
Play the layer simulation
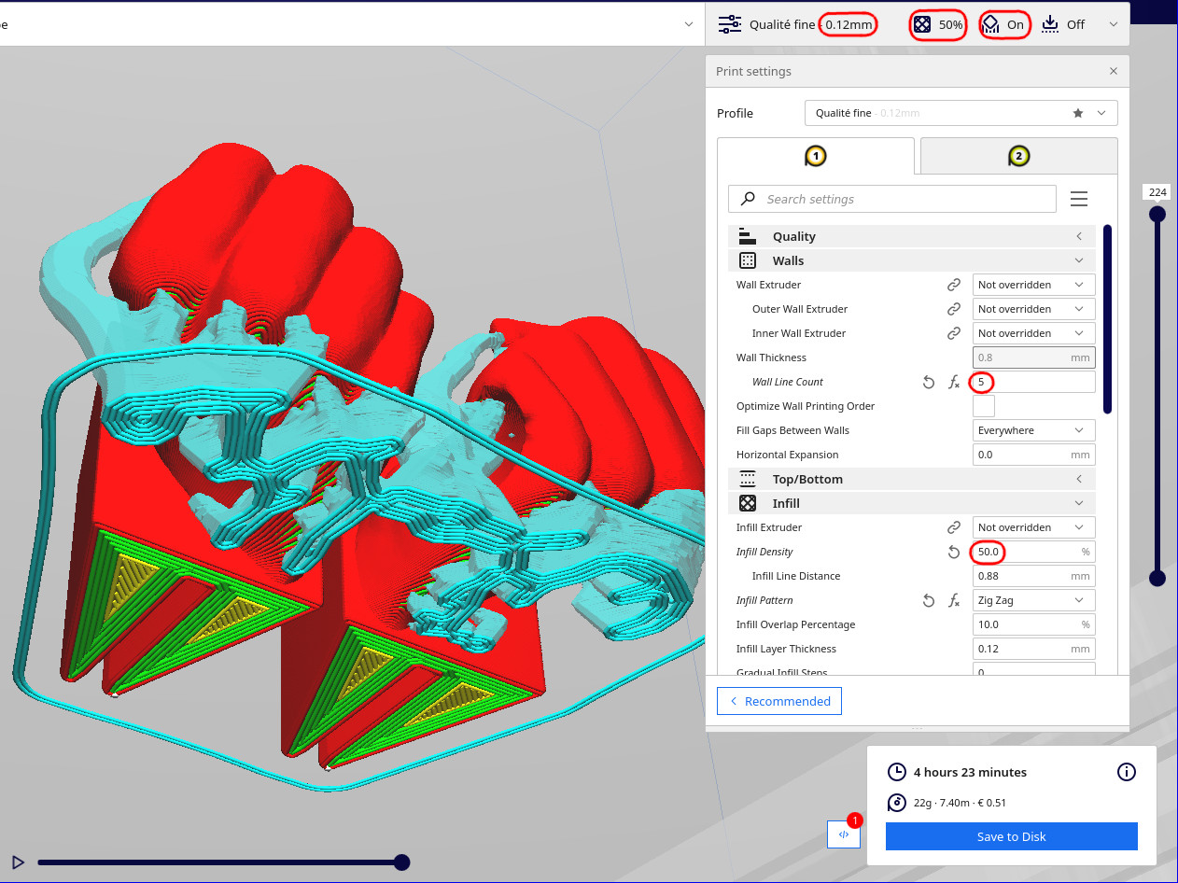click(17, 862)
